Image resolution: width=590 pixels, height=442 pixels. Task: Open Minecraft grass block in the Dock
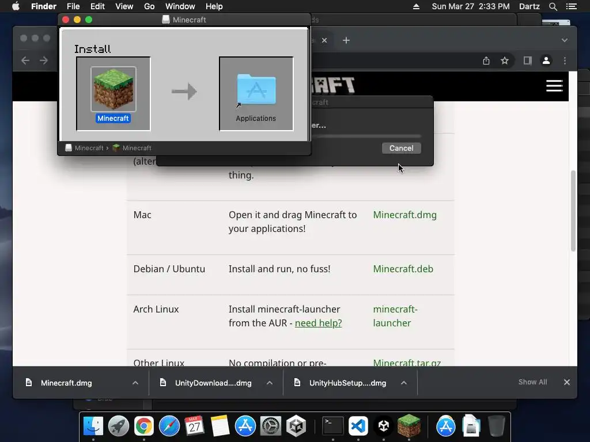409,425
